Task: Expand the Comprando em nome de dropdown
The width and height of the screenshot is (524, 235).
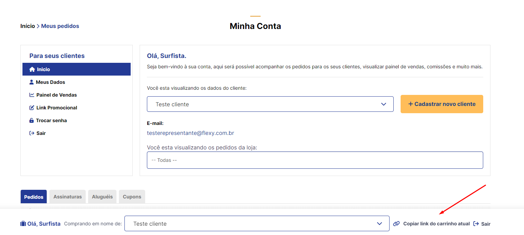Action: click(x=257, y=224)
